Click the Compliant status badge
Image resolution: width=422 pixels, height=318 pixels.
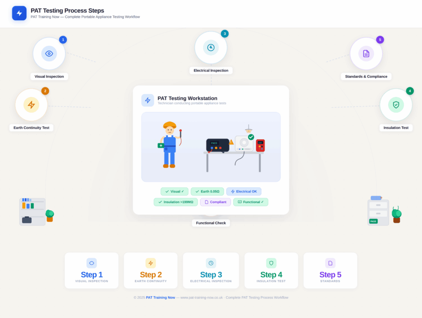coord(215,202)
